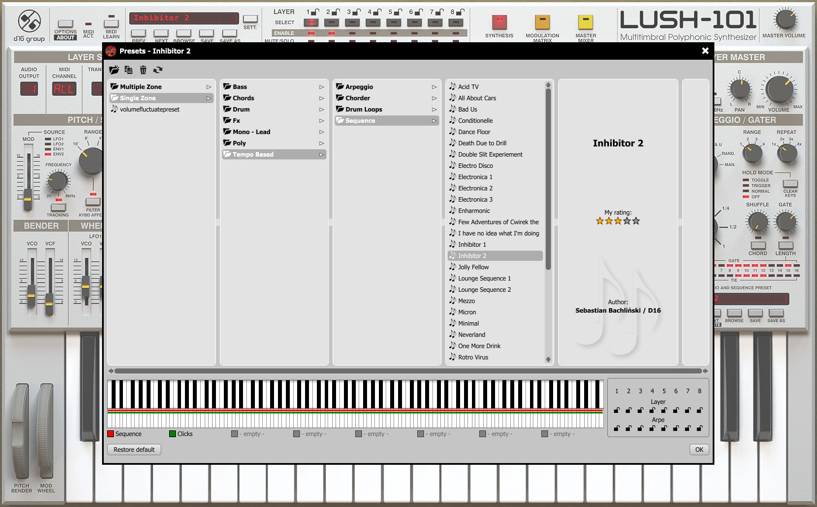Expand the Multiple Zone folder arrow
The height and width of the screenshot is (507, 817).
[209, 87]
